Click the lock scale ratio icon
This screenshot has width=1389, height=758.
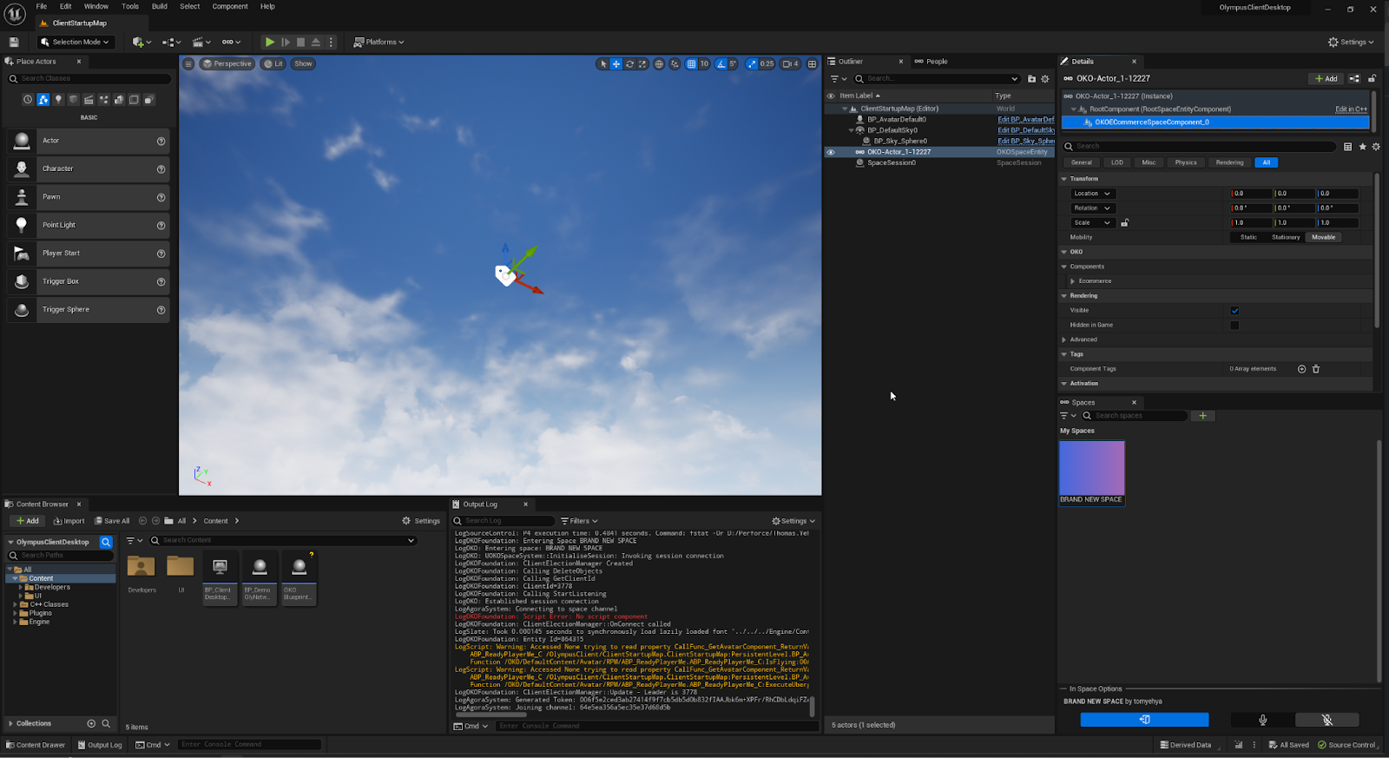[x=1124, y=223]
